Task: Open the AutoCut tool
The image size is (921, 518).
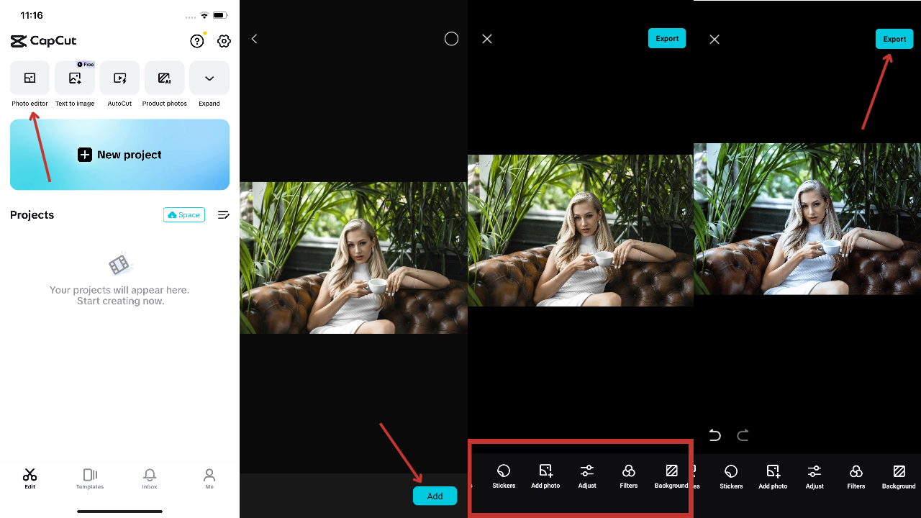Action: pos(119,78)
